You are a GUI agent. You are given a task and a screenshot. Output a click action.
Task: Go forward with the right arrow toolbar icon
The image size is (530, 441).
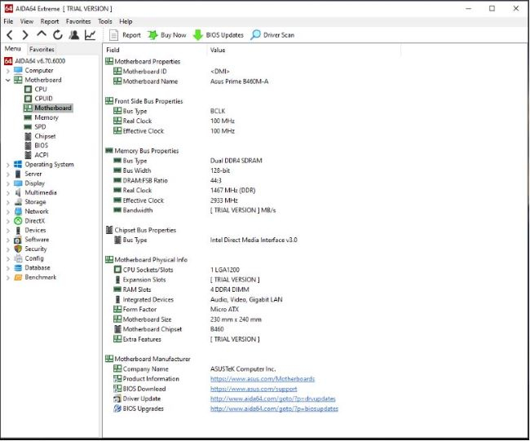tap(25, 35)
